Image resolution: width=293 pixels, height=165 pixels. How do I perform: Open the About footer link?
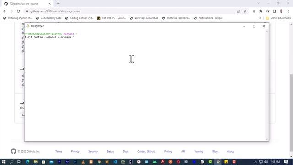coord(230,151)
